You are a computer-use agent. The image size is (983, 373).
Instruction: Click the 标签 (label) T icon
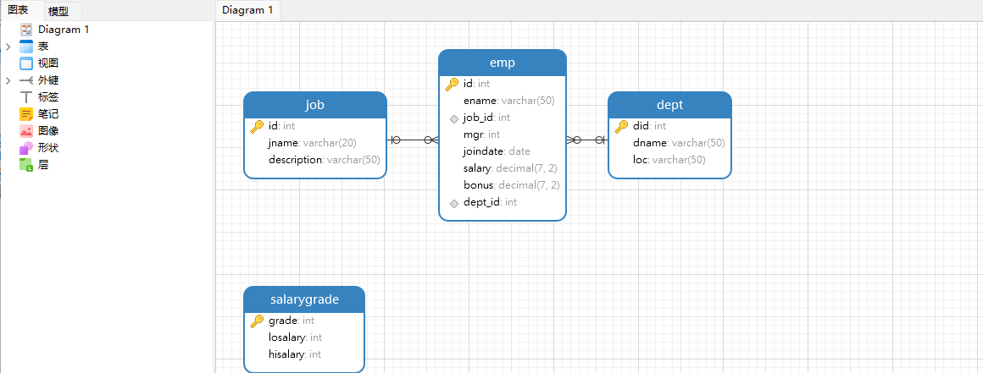[25, 97]
